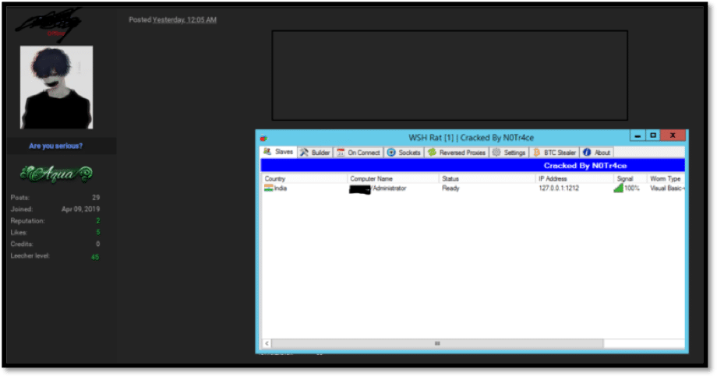Click the Posts count 29
The image size is (717, 376).
click(96, 198)
